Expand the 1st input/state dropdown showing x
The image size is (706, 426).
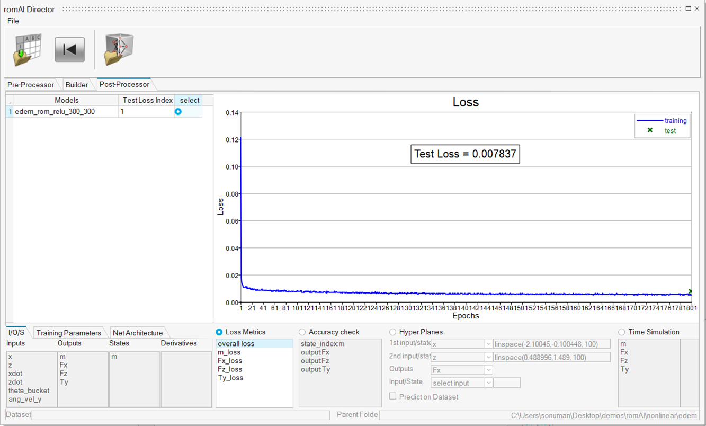488,344
